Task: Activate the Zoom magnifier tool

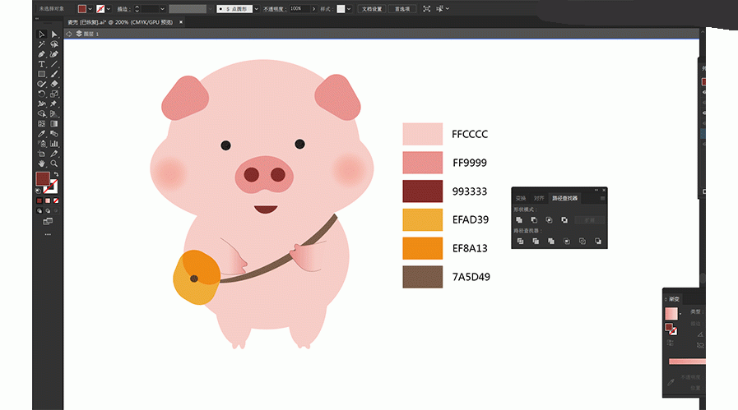Action: click(x=54, y=164)
